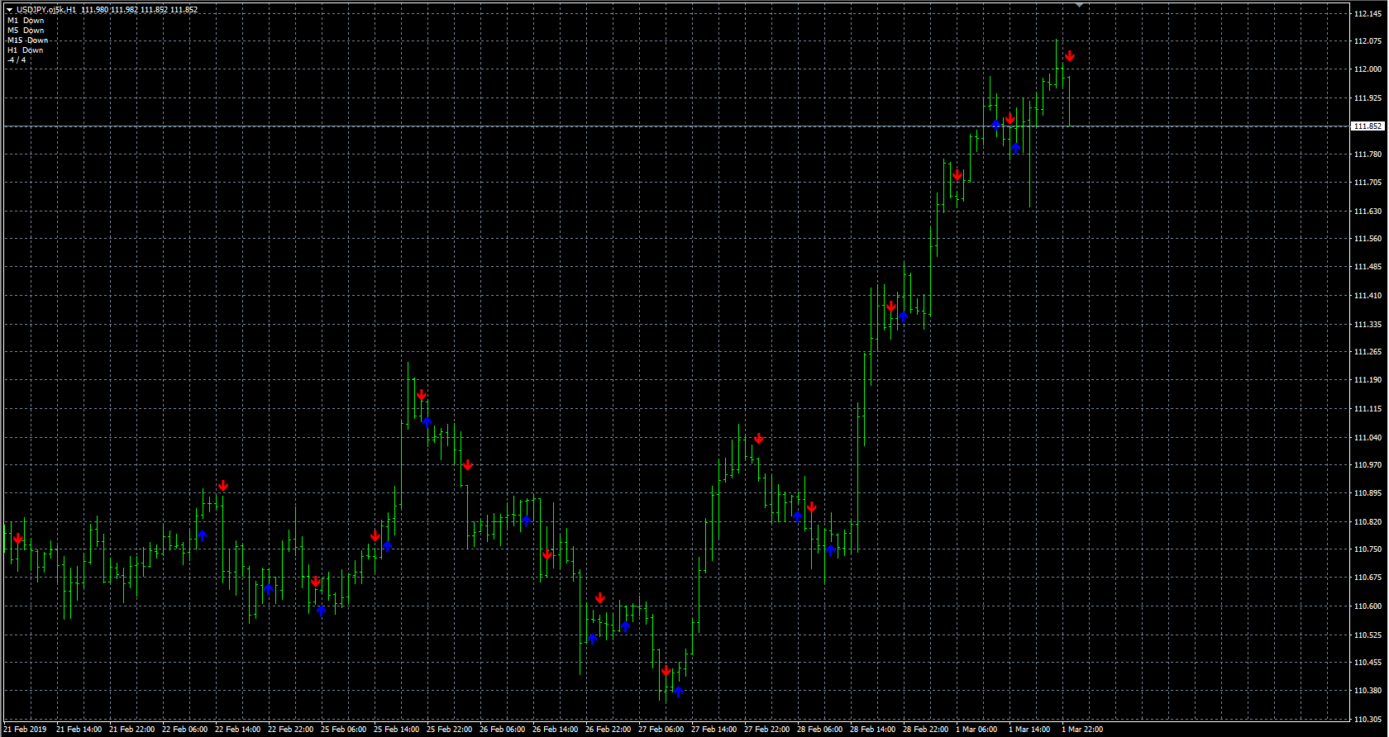
Task: Click the gray chart shift triangle on top border
Action: tap(1079, 5)
